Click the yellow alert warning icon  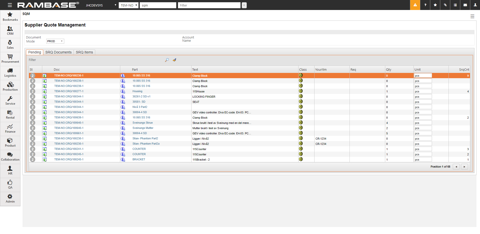(x=415, y=5)
